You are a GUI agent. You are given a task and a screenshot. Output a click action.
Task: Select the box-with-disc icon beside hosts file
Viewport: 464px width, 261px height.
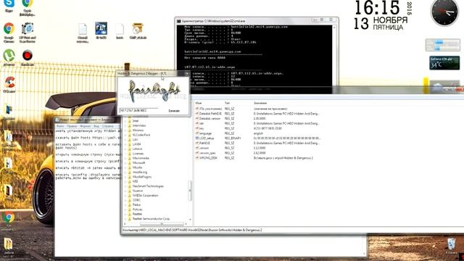tap(138, 30)
